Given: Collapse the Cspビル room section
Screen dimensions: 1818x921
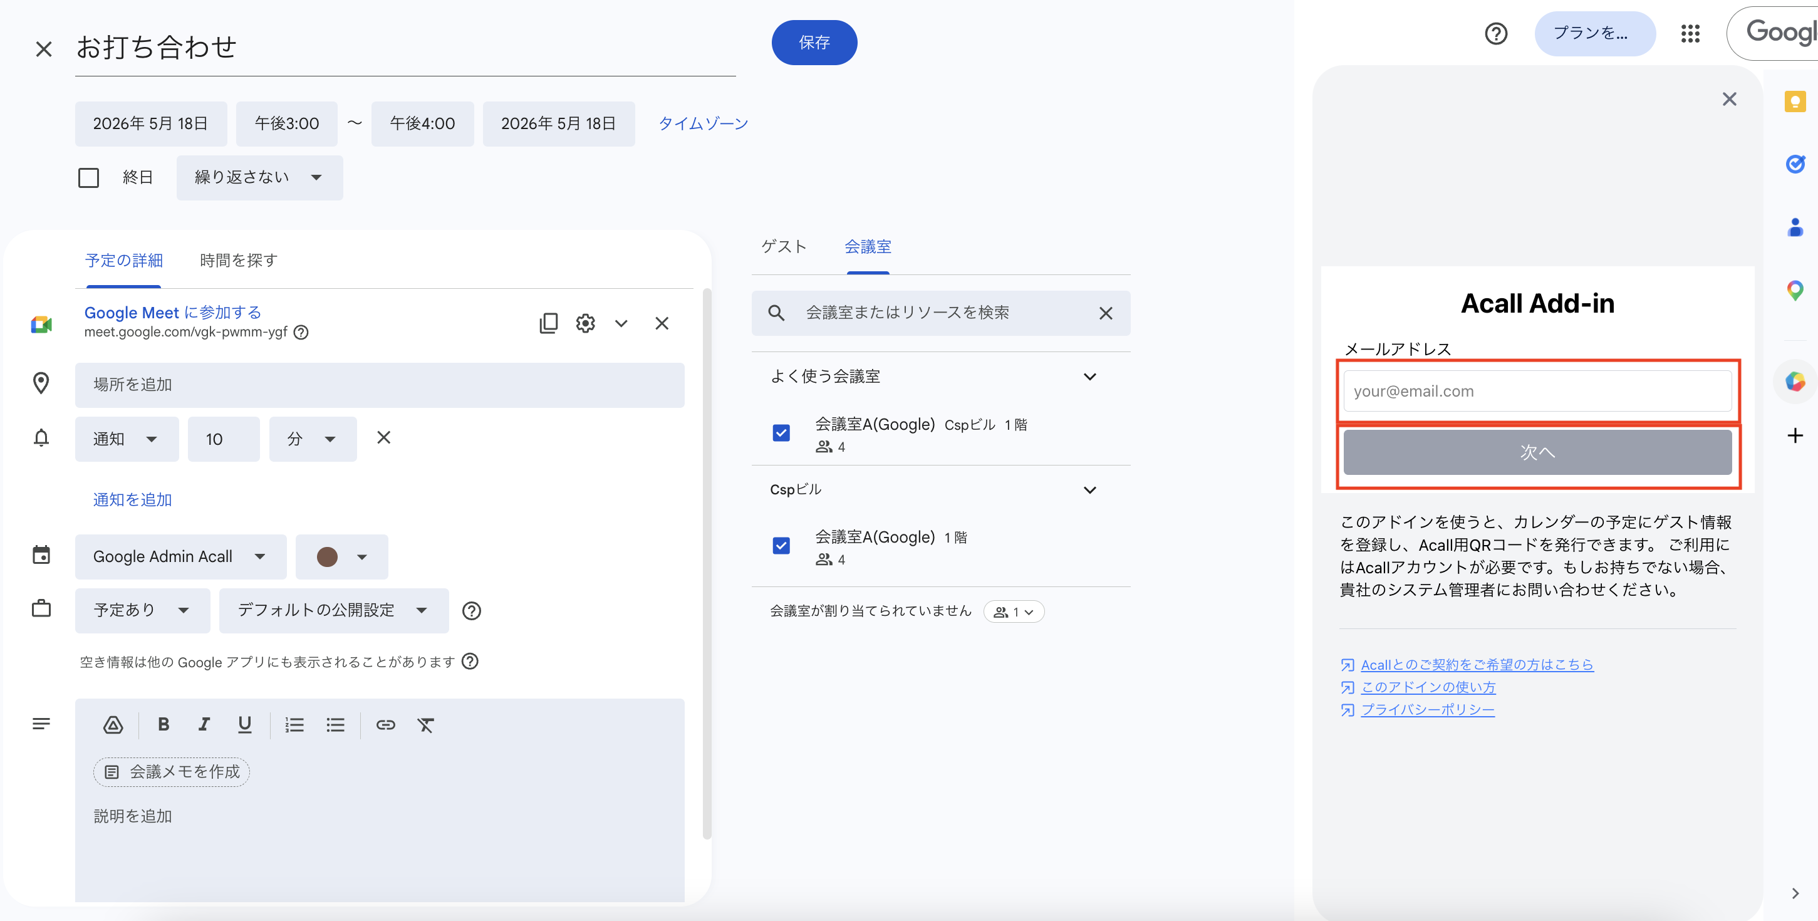Looking at the screenshot, I should (1089, 490).
